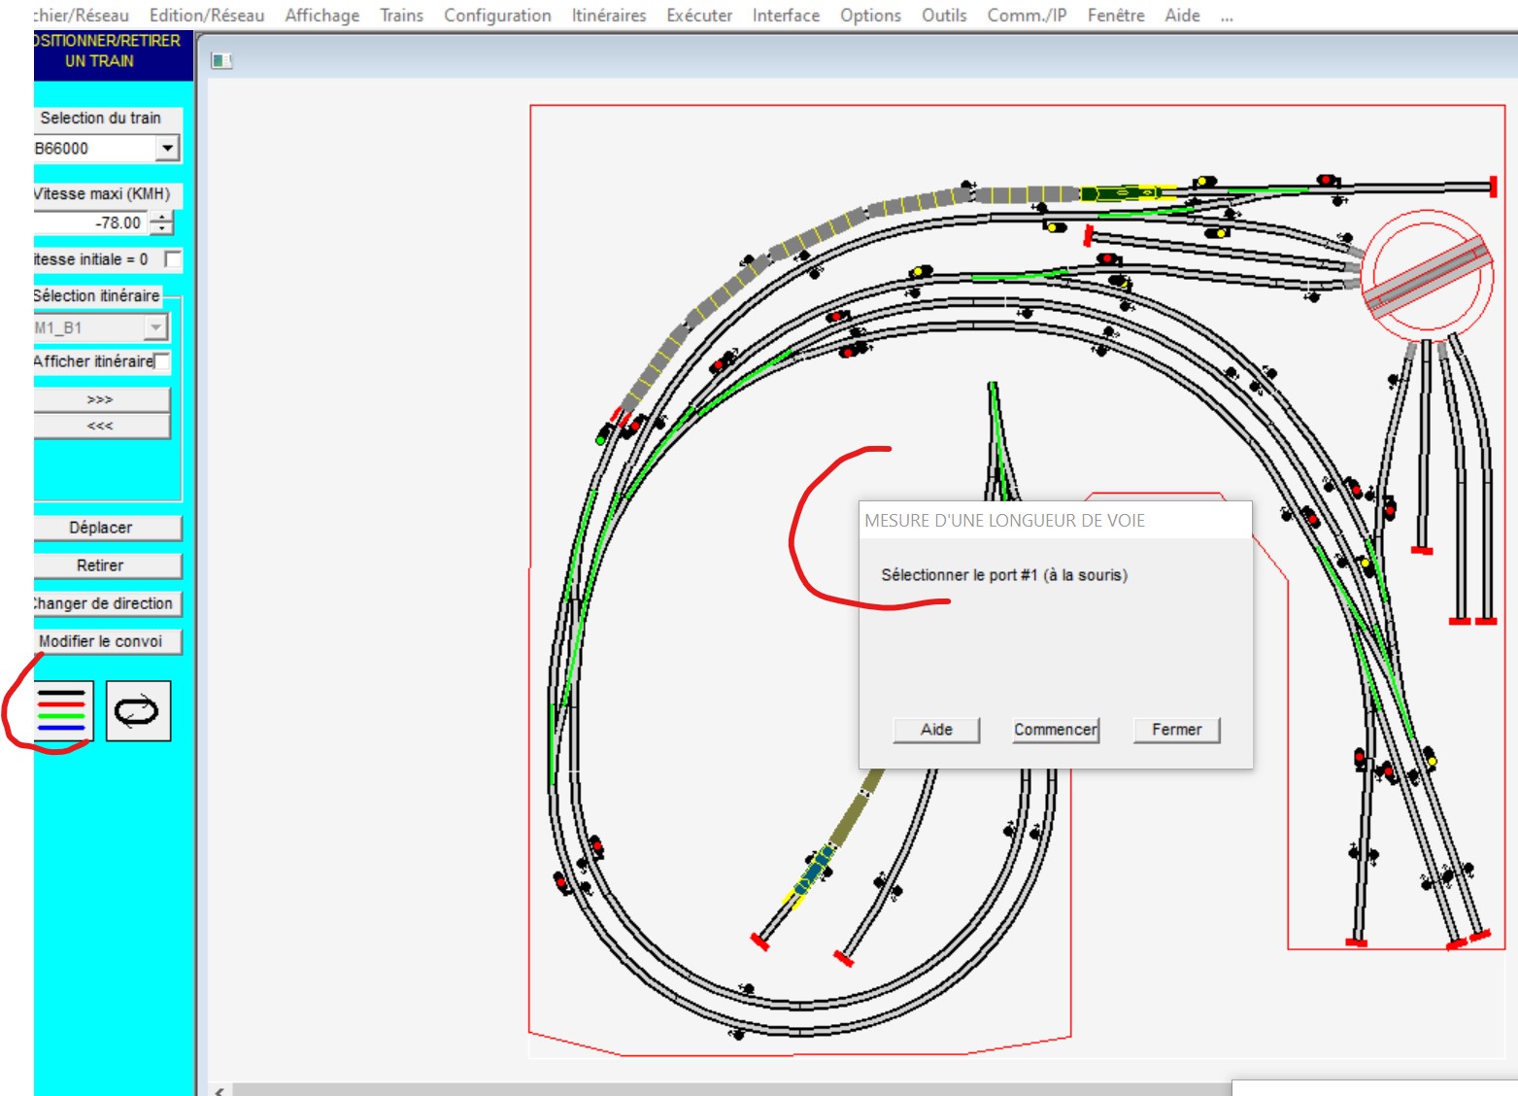Click the Retirer button
1518x1096 pixels.
click(107, 565)
